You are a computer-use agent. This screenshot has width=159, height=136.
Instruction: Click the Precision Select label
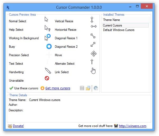click(x=19, y=55)
